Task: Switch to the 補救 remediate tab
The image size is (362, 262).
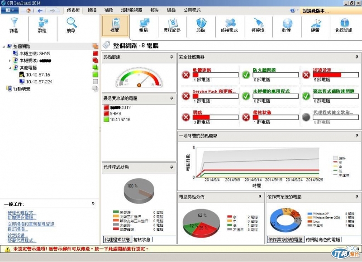Action: click(109, 10)
